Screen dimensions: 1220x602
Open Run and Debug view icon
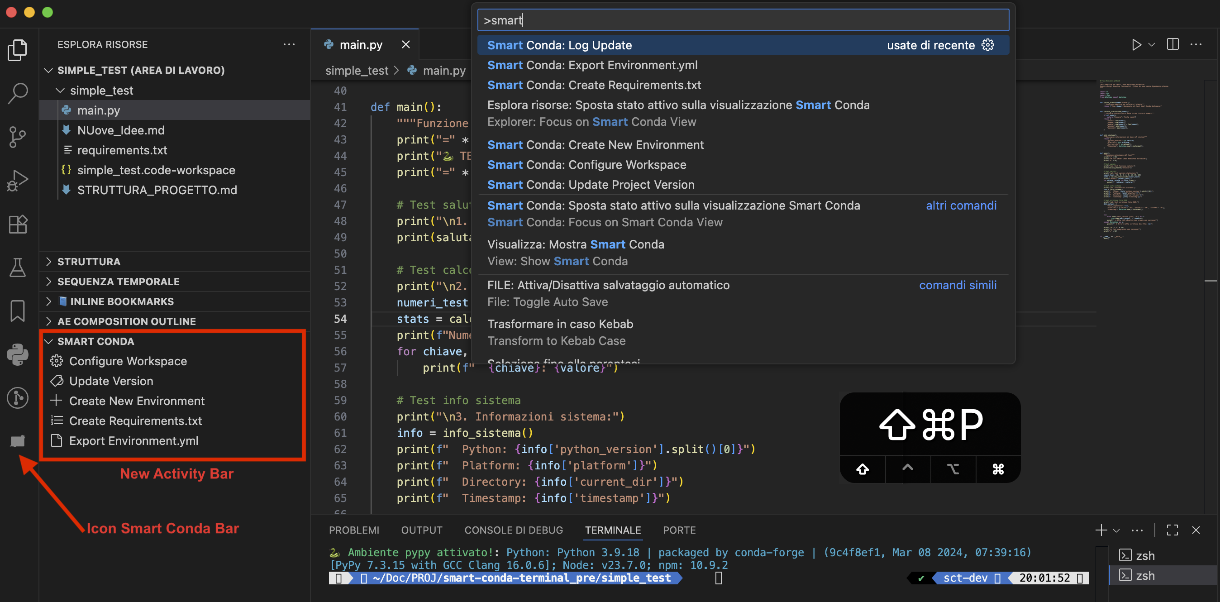[18, 181]
